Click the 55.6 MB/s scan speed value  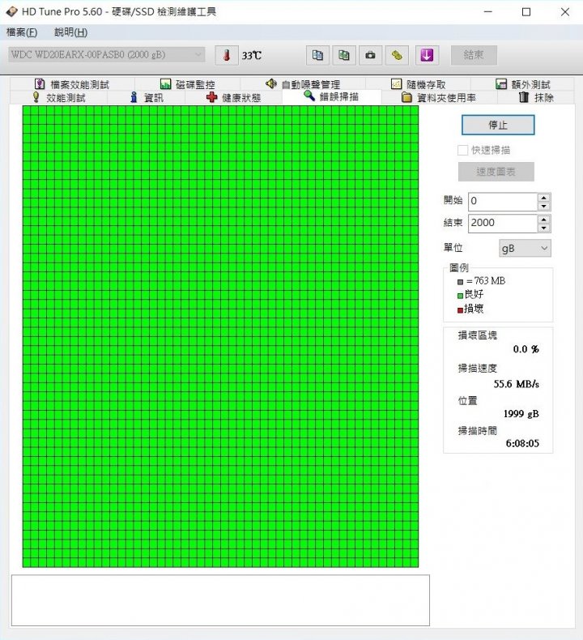516,384
